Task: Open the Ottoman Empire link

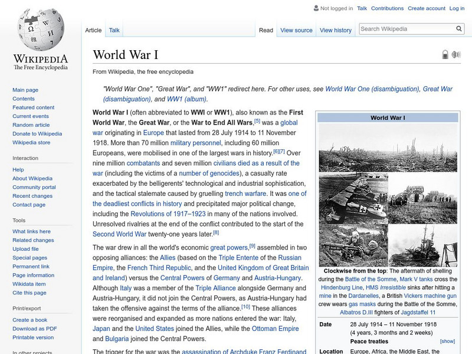Action: tap(275, 329)
